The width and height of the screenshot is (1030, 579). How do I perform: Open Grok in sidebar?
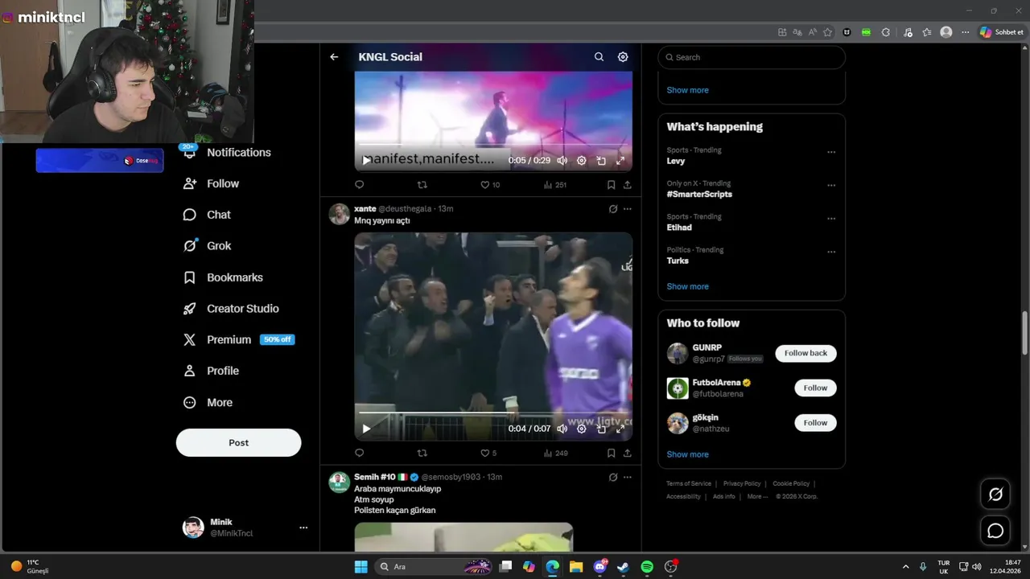click(208, 246)
